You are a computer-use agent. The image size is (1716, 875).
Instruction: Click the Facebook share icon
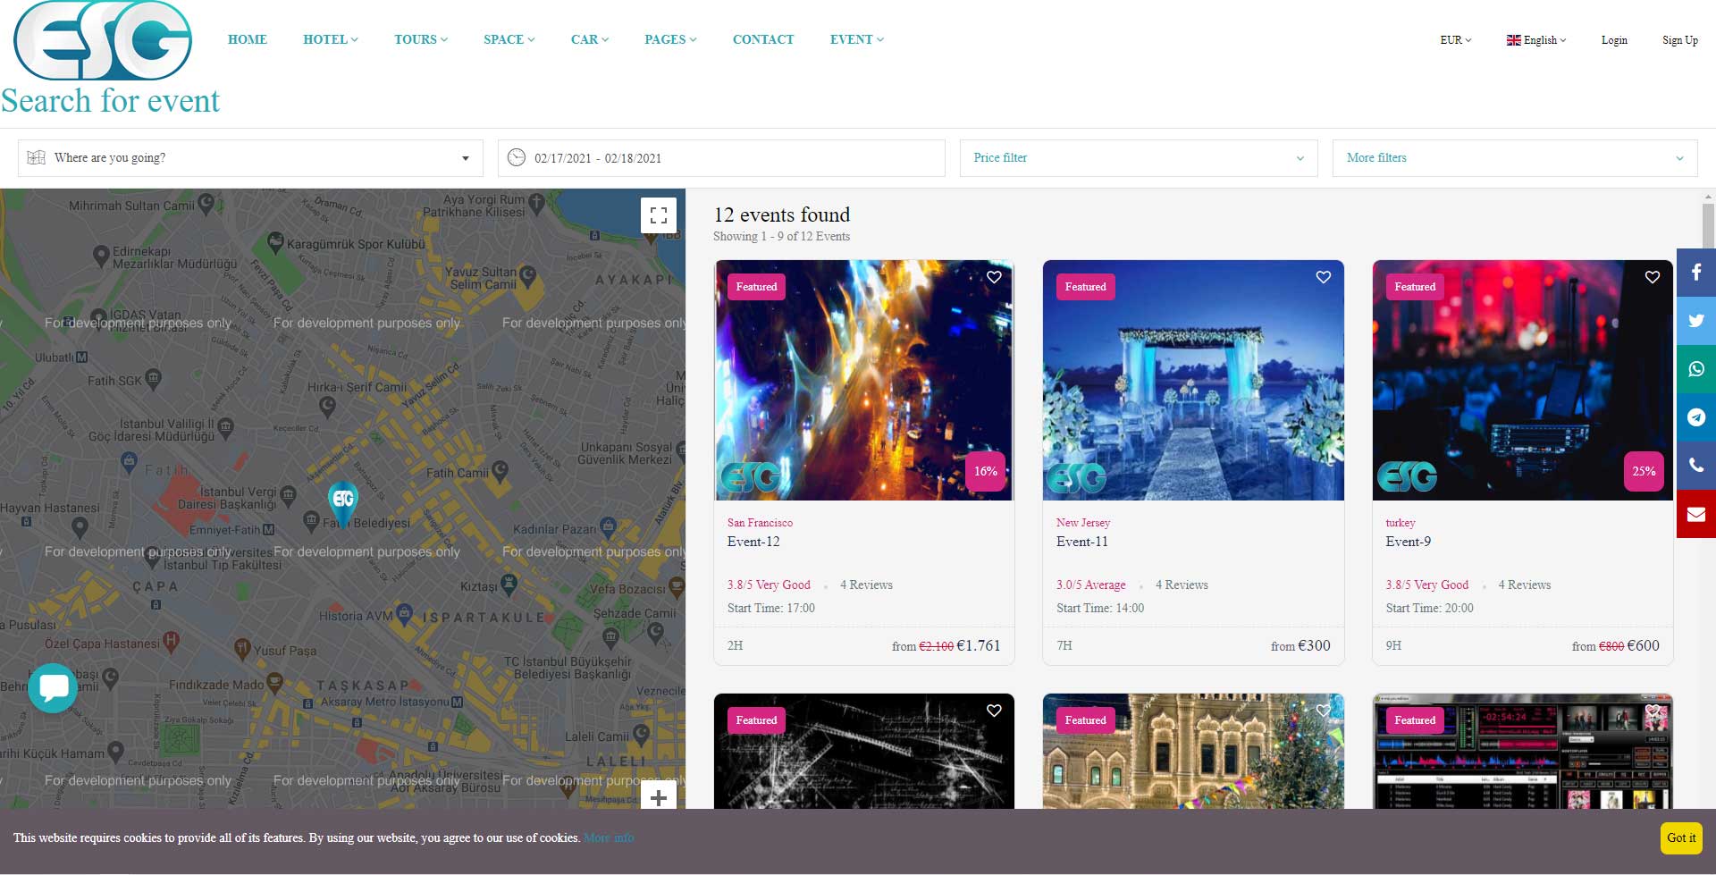(1695, 273)
